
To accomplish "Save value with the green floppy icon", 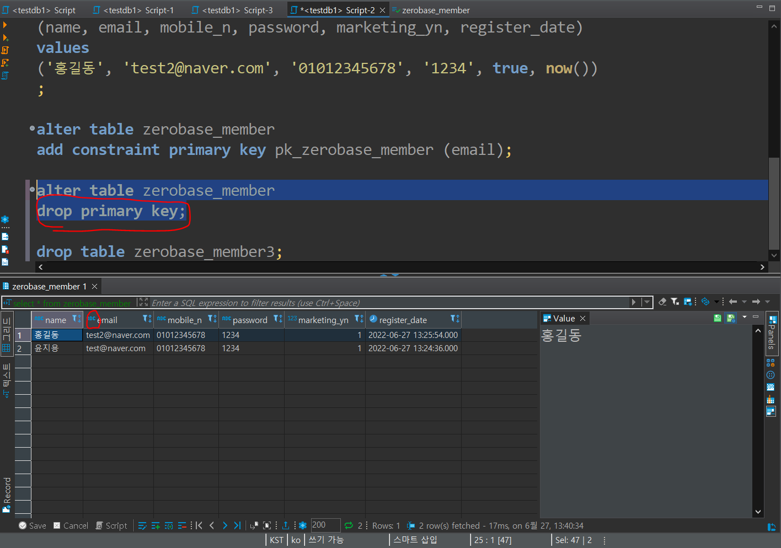I will coord(718,318).
